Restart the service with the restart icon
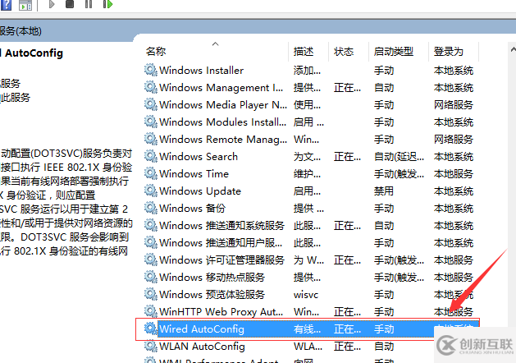Screen dimensions: 516x363 107,4
